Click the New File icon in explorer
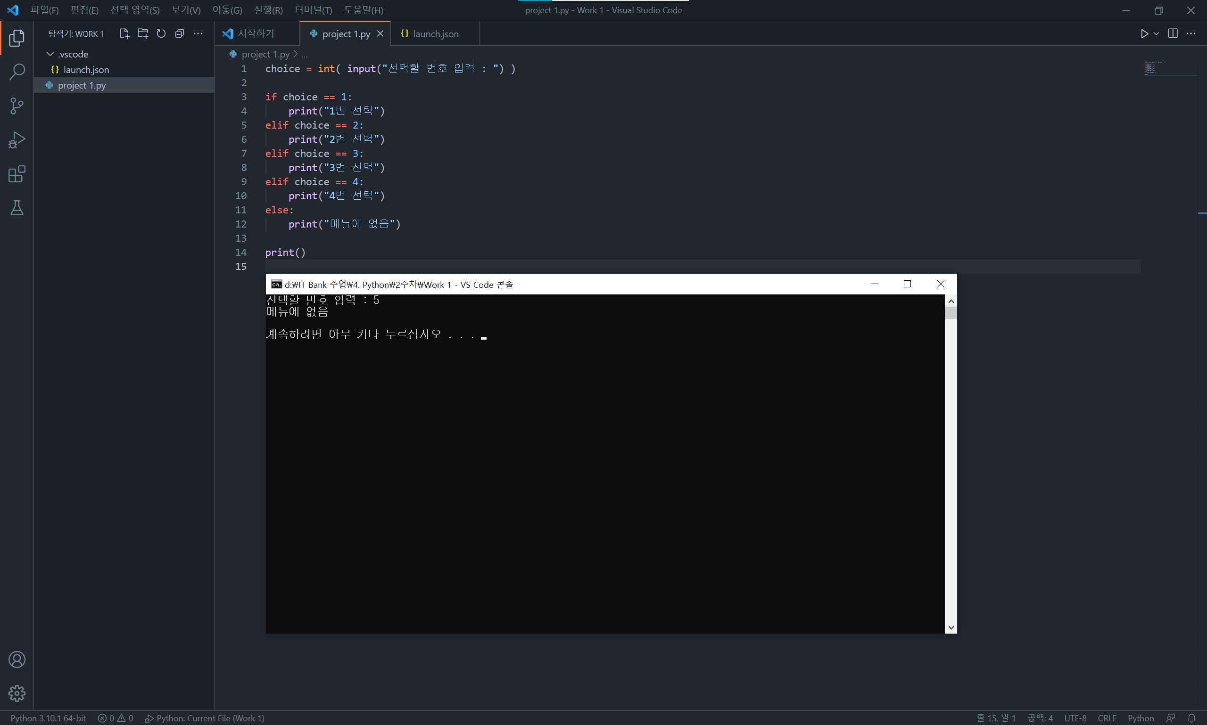 (124, 34)
